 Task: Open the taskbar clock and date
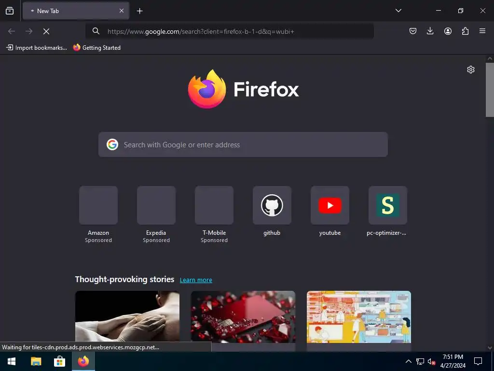(453, 361)
